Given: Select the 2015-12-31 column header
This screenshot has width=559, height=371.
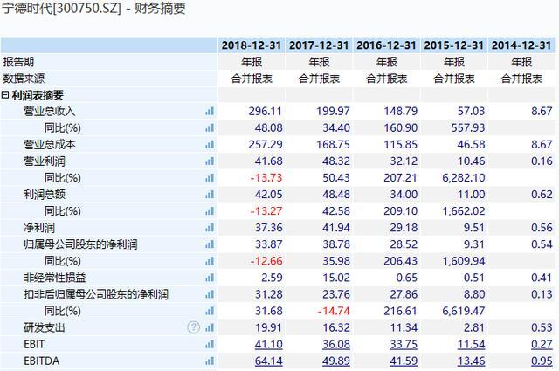Looking at the screenshot, I should point(454,45).
